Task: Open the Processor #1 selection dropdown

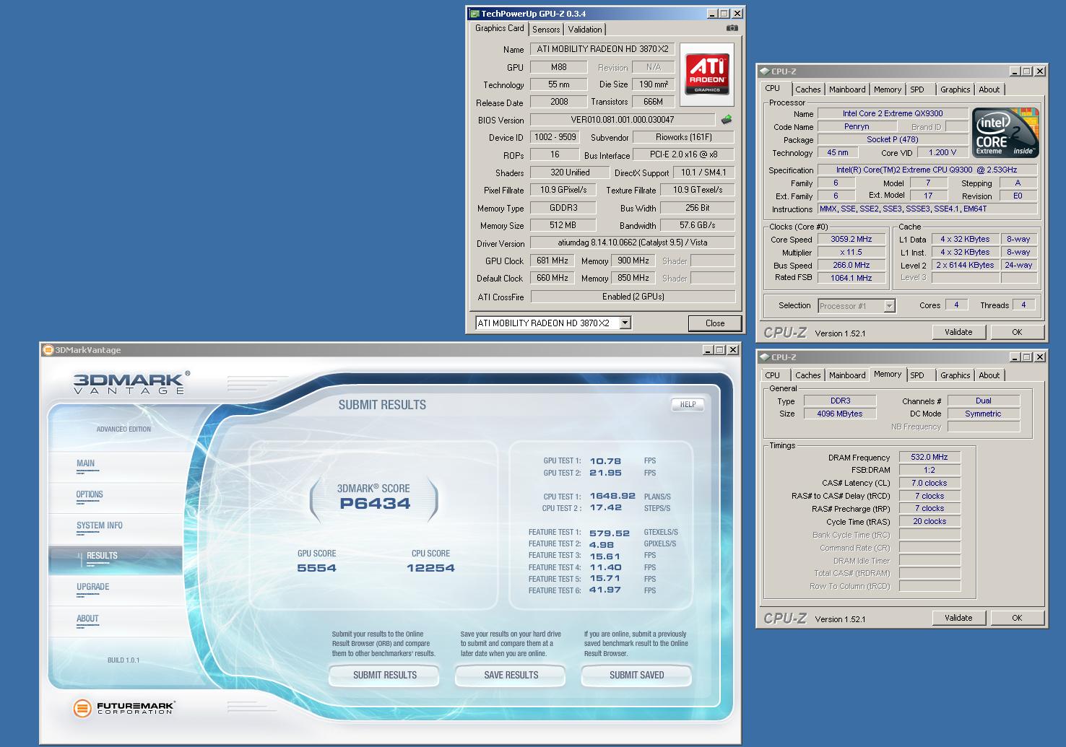Action: click(x=889, y=306)
